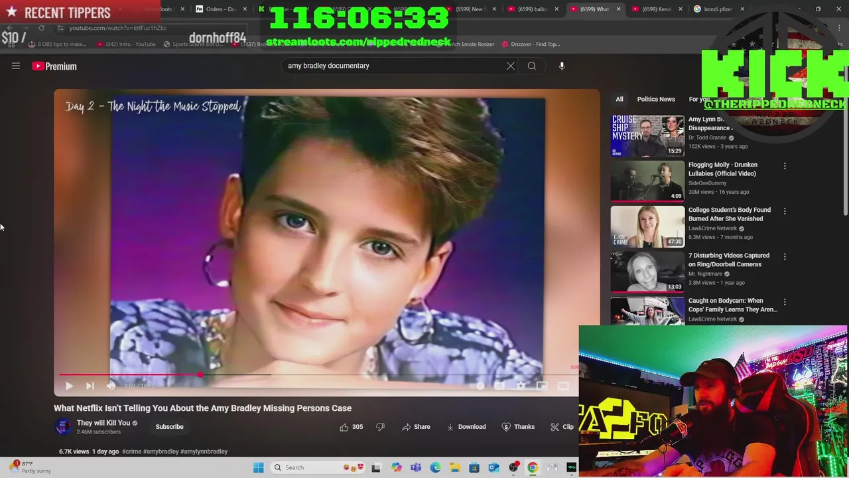Open 7 Disturbing Videos thumbnail
The width and height of the screenshot is (849, 478).
point(647,272)
